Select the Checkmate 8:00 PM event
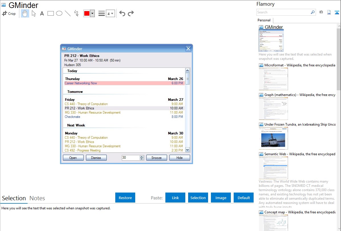Screen dimensions: 341x231 (124, 117)
